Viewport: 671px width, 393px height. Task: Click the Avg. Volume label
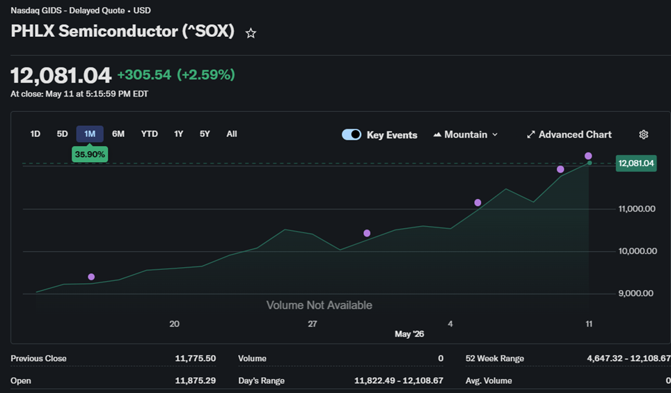pos(489,380)
